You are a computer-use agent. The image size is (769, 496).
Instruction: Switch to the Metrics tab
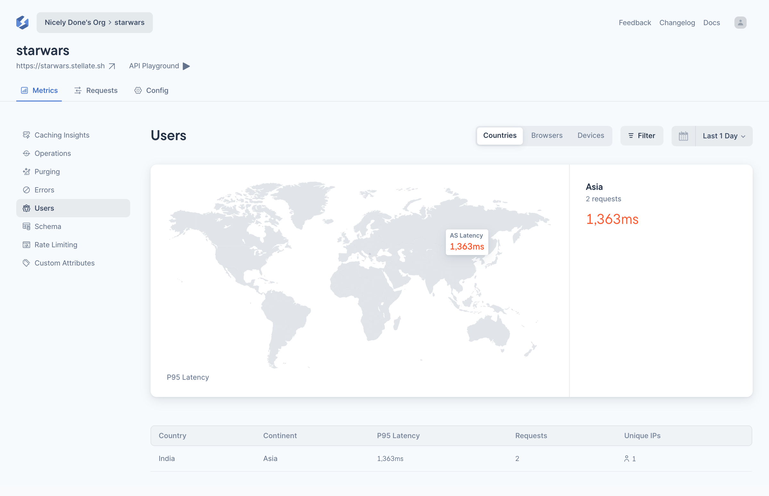click(39, 91)
